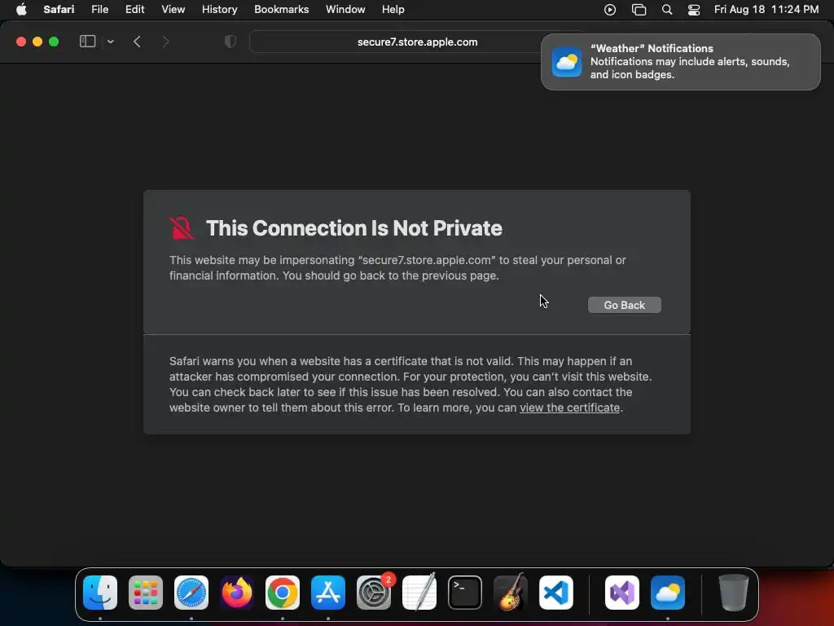This screenshot has width=834, height=626.
Task: Open the App Store from the Dock
Action: [x=328, y=592]
